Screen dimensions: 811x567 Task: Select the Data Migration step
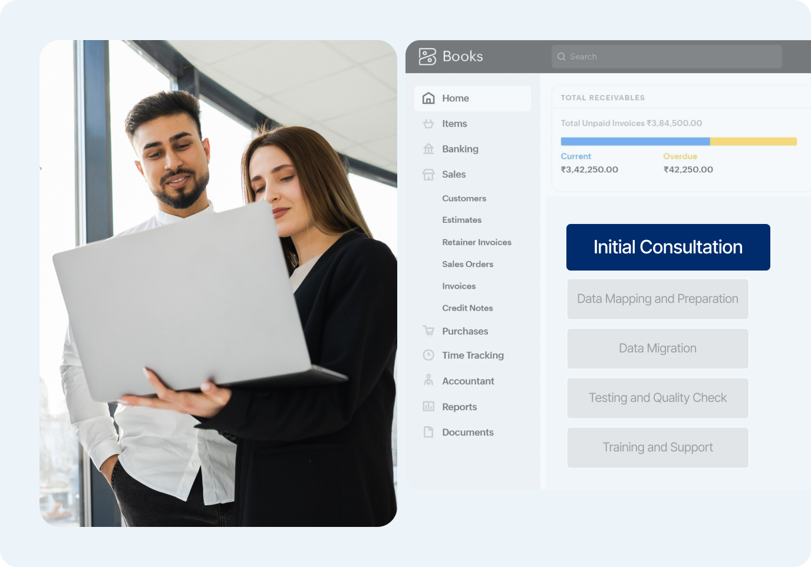[658, 348]
